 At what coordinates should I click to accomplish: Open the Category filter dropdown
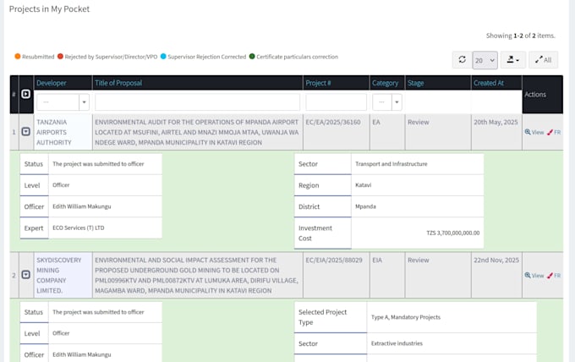pyautogui.click(x=387, y=102)
